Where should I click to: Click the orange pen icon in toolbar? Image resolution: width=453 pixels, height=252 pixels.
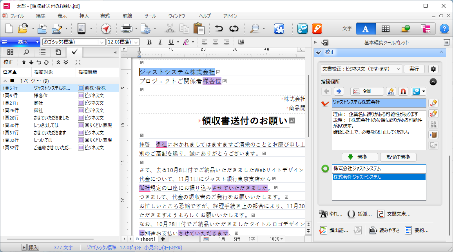[317, 29]
